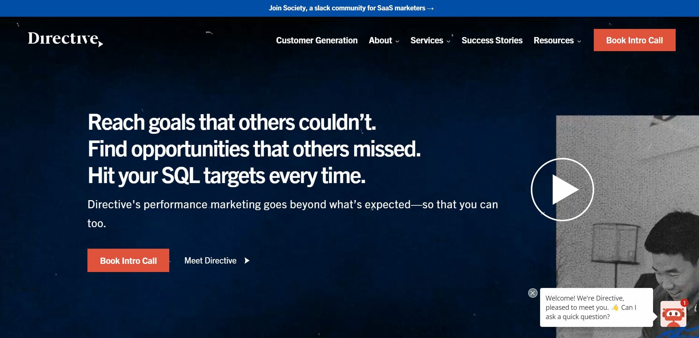Expand the Services dropdown chevron
The width and height of the screenshot is (699, 338).
(x=449, y=41)
